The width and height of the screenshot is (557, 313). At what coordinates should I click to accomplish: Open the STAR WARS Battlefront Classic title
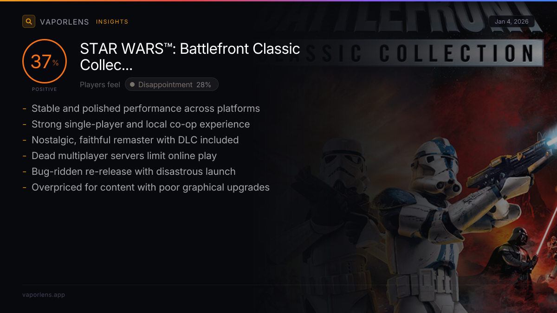click(190, 57)
